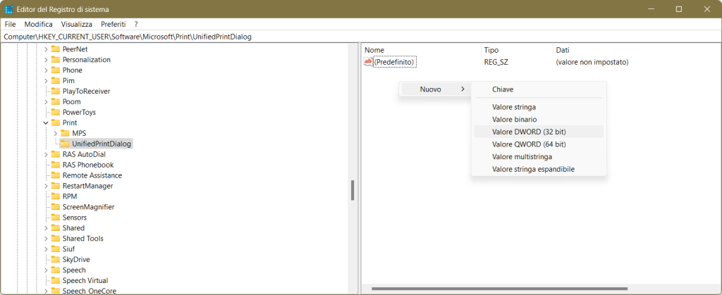722x295 pixels.
Task: Select the (Predefinito) value entry
Action: pos(395,61)
